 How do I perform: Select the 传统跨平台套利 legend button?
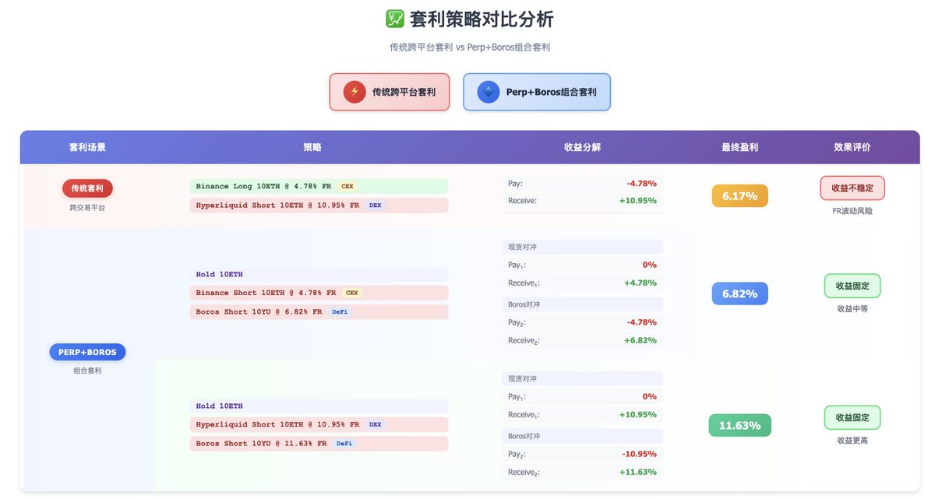(x=390, y=92)
